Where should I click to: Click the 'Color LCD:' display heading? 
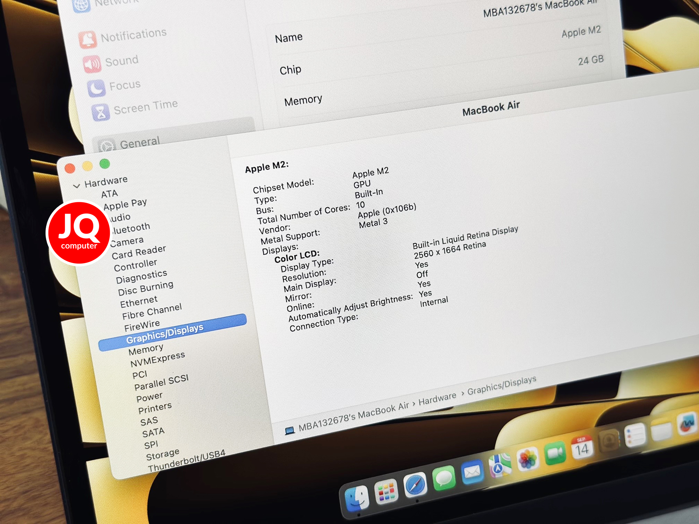click(297, 256)
